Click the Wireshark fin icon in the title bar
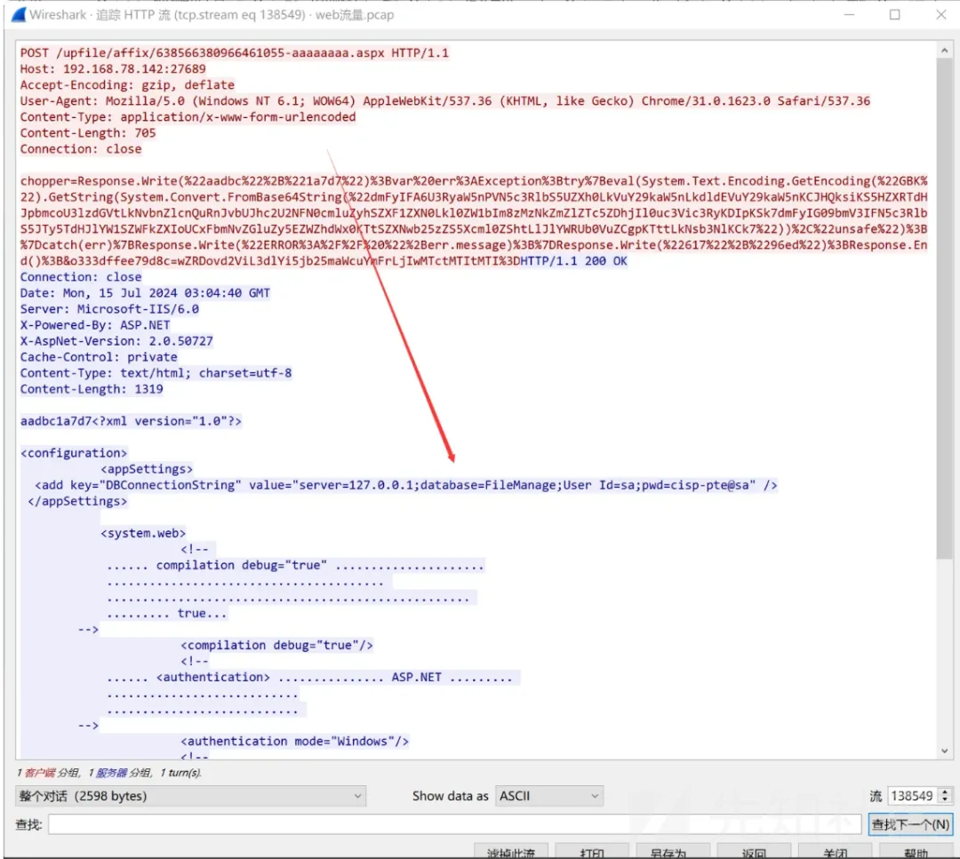The image size is (960, 859). pos(19,14)
